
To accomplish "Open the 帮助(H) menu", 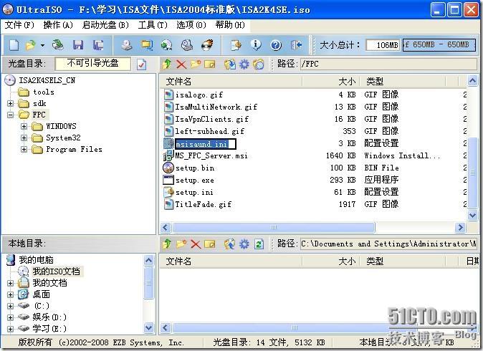I will point(230,25).
